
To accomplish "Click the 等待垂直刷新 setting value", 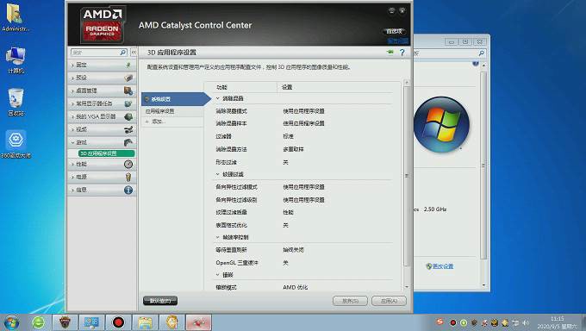I will coord(293,250).
